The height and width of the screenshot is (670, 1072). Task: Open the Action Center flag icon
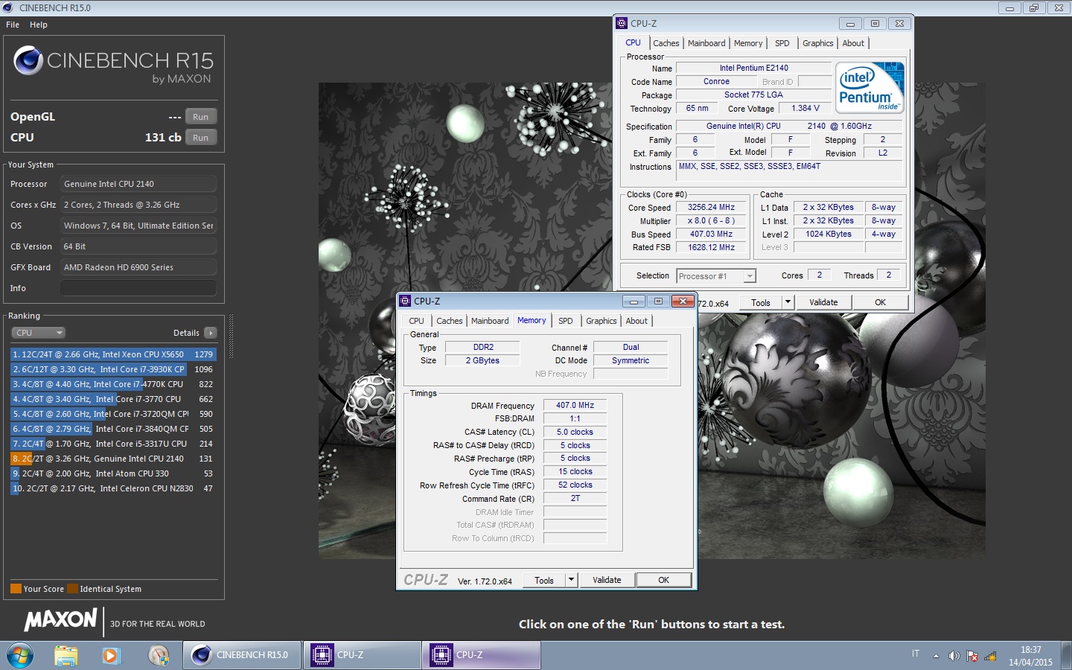pos(972,656)
